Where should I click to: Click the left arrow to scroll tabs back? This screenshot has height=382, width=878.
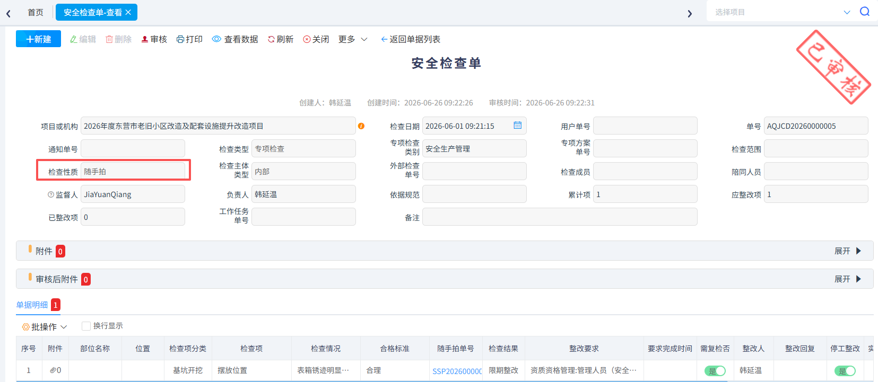point(8,13)
